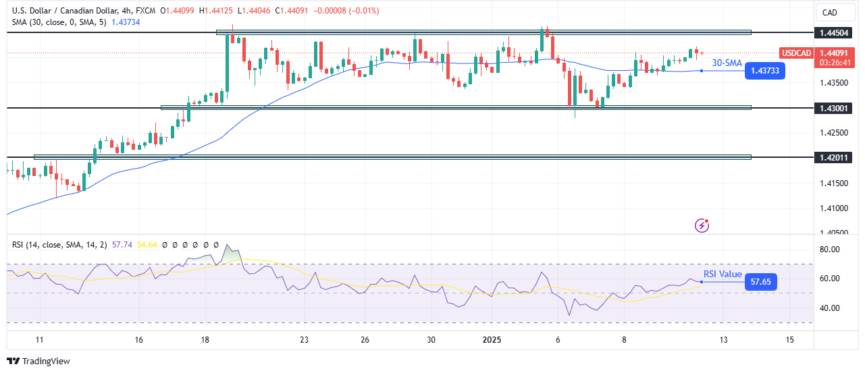
Task: Click date 26 on the time axis
Action: 364,341
